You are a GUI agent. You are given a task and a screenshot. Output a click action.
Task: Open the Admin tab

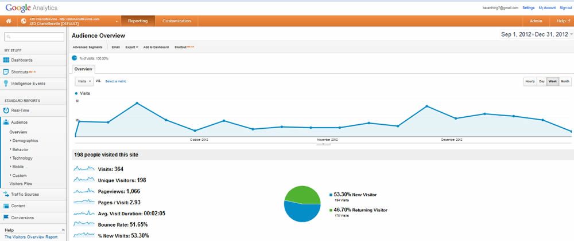click(536, 21)
